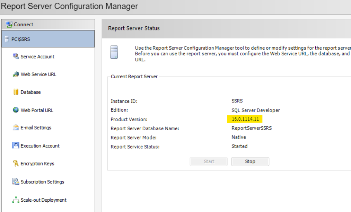Open Subscription Settings

tap(42, 182)
